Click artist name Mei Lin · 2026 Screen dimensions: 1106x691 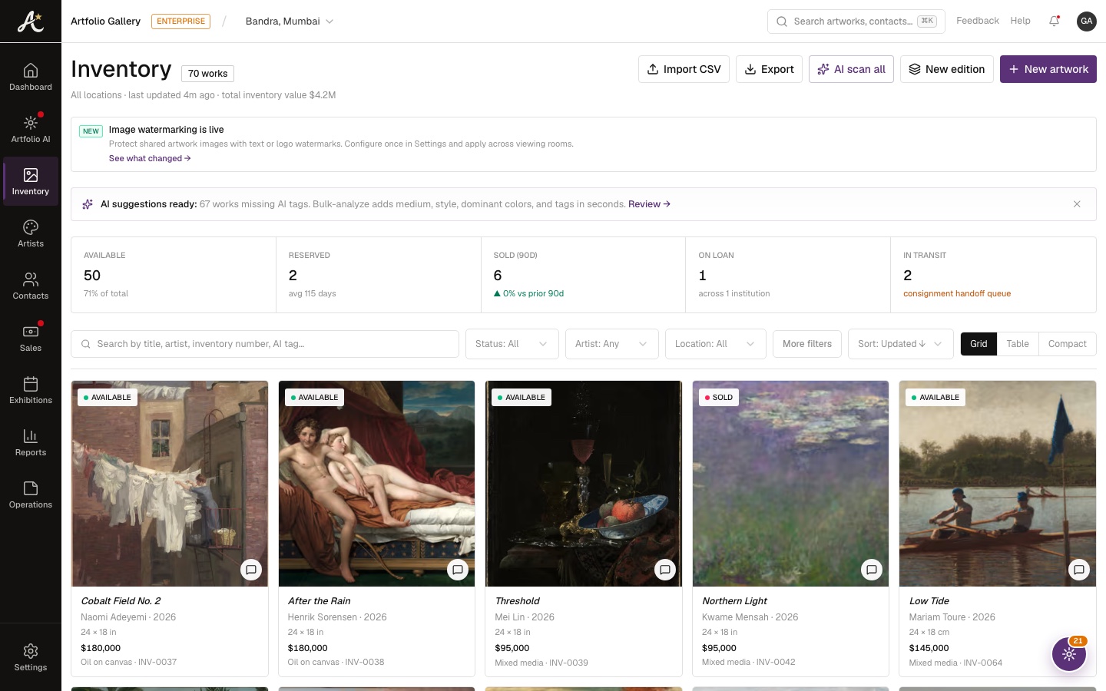pyautogui.click(x=525, y=617)
